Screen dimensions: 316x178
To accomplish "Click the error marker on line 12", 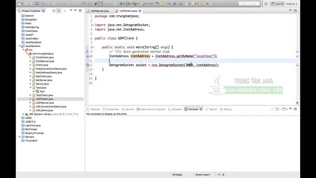I will [87, 65].
